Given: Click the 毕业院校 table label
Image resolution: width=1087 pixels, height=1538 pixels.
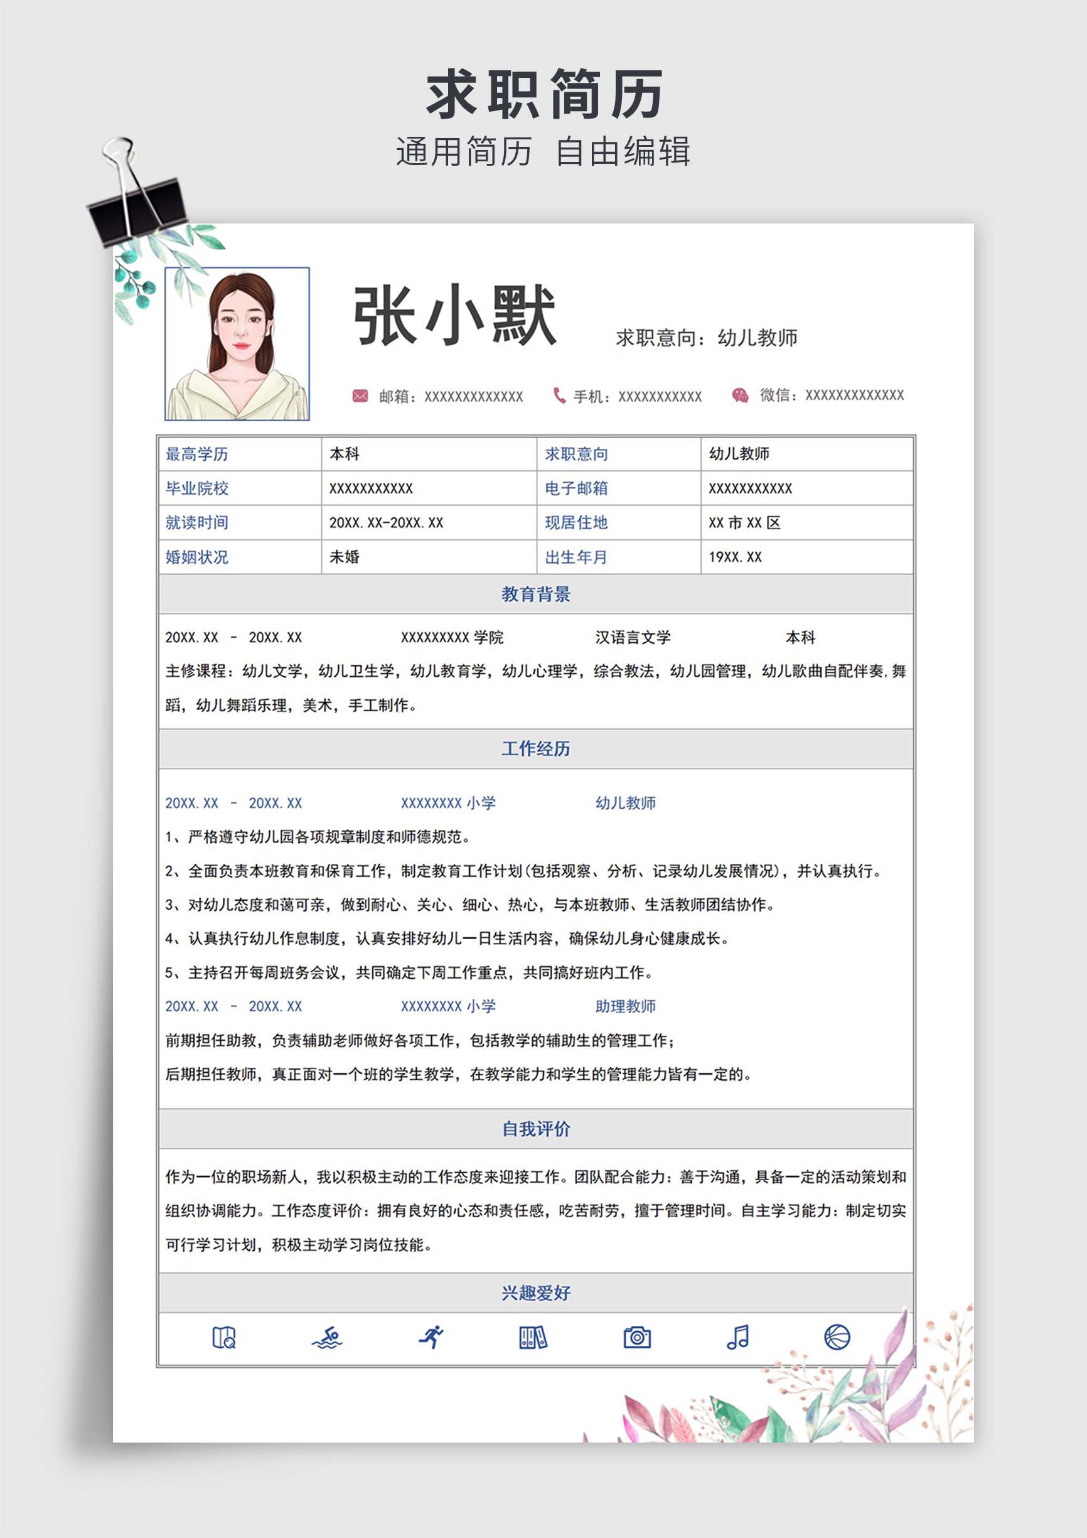Looking at the screenshot, I should [197, 488].
